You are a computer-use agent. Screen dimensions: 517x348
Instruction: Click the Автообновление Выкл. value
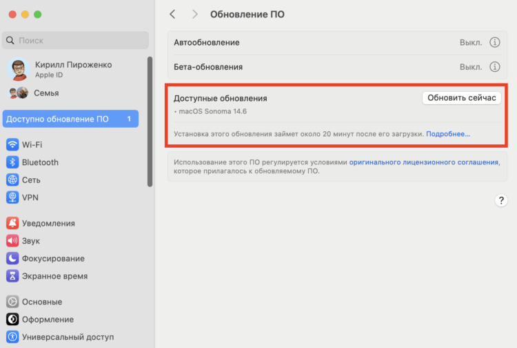pos(471,43)
